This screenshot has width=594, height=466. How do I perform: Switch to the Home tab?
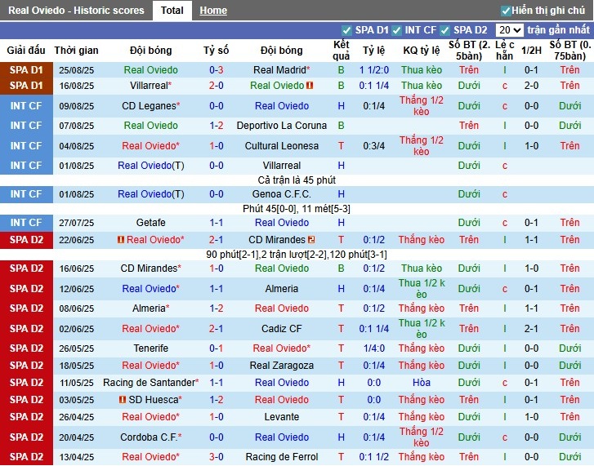(x=213, y=11)
